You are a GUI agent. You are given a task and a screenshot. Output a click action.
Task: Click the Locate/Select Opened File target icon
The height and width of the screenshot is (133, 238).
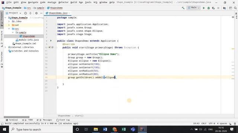pyautogui.click(x=26, y=13)
